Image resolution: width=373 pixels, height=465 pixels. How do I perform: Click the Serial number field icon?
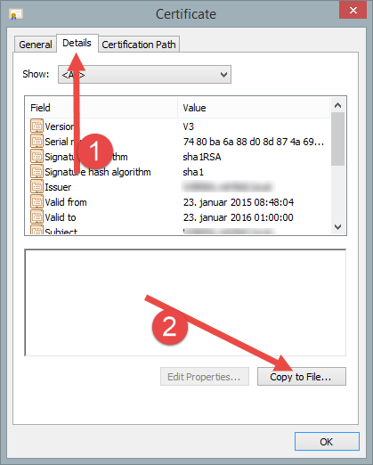coord(36,141)
